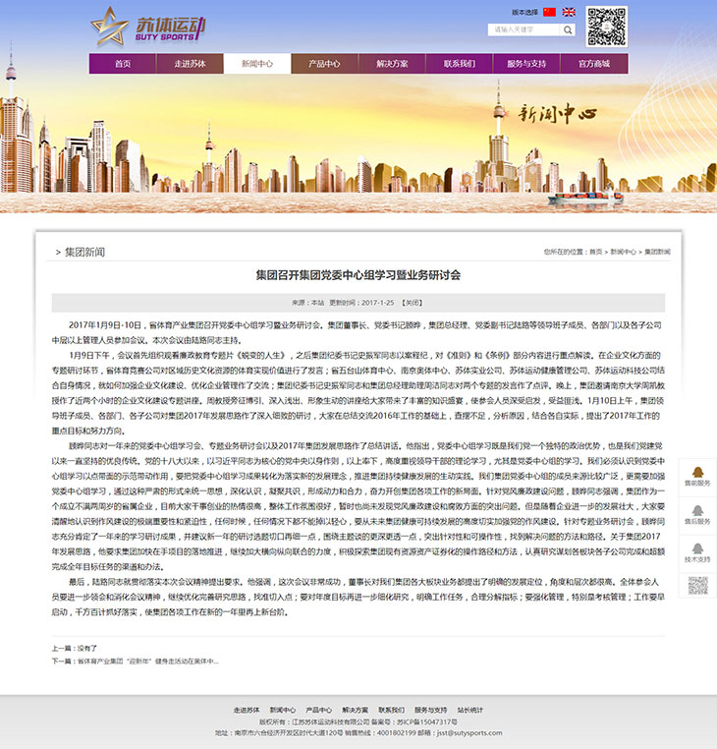This screenshot has width=717, height=749.
Task: Open the 产品中心 navigation tab
Action: (324, 64)
